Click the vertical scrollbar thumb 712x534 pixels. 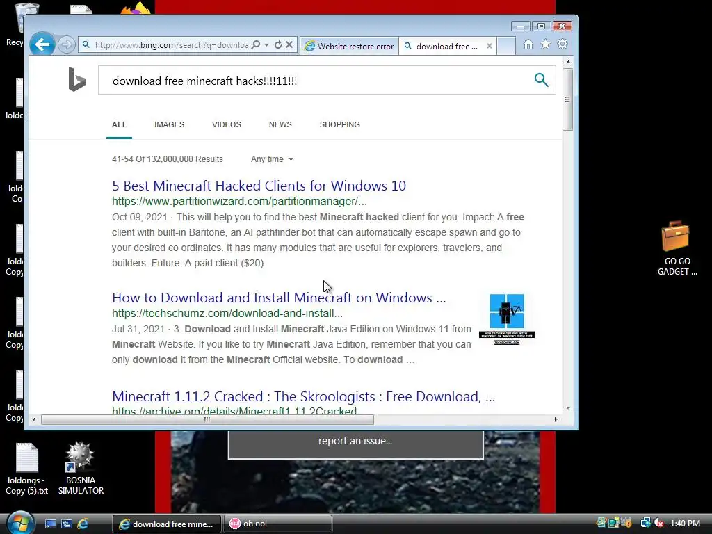[567, 99]
